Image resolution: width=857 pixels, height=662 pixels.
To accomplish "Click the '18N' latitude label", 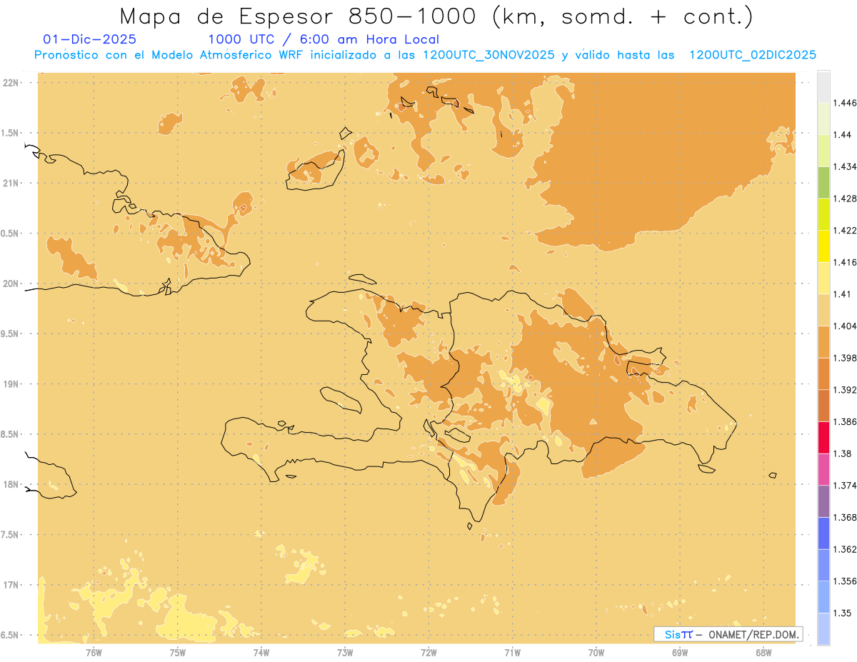I will point(11,484).
